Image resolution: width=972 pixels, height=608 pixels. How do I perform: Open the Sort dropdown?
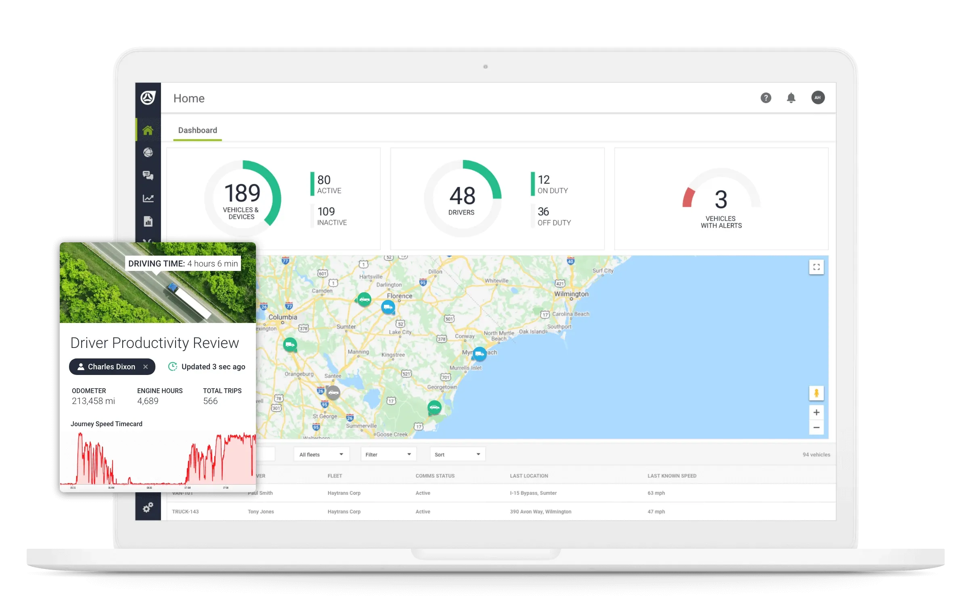click(457, 454)
